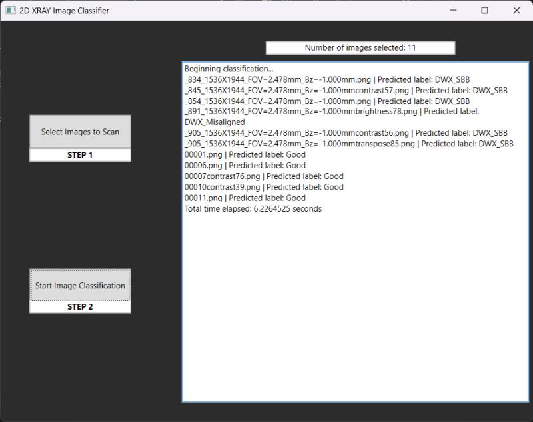Click the STEP 2 label
Image resolution: width=533 pixels, height=422 pixels.
coord(80,307)
